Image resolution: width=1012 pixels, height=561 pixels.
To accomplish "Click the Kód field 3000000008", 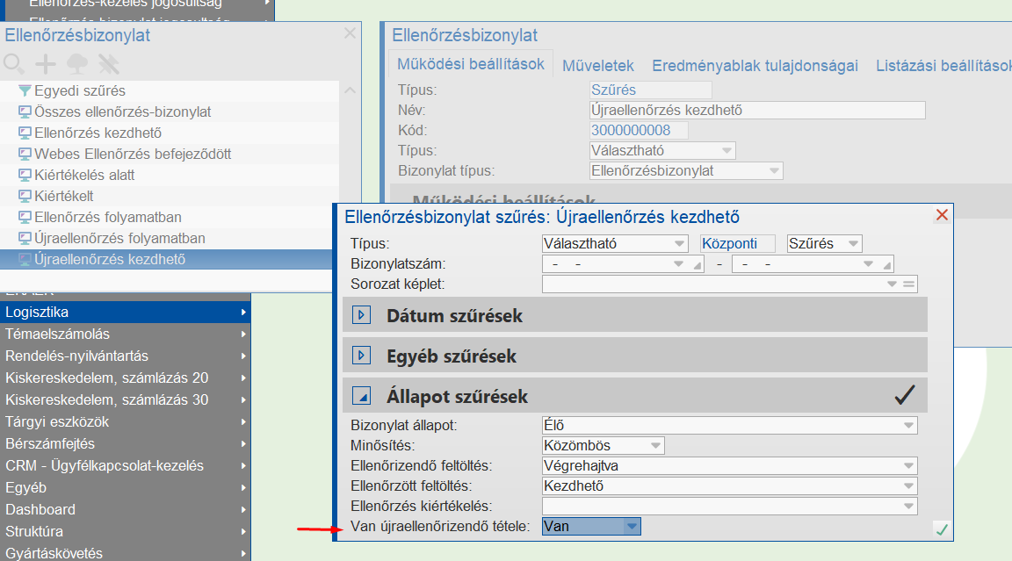I will click(639, 130).
